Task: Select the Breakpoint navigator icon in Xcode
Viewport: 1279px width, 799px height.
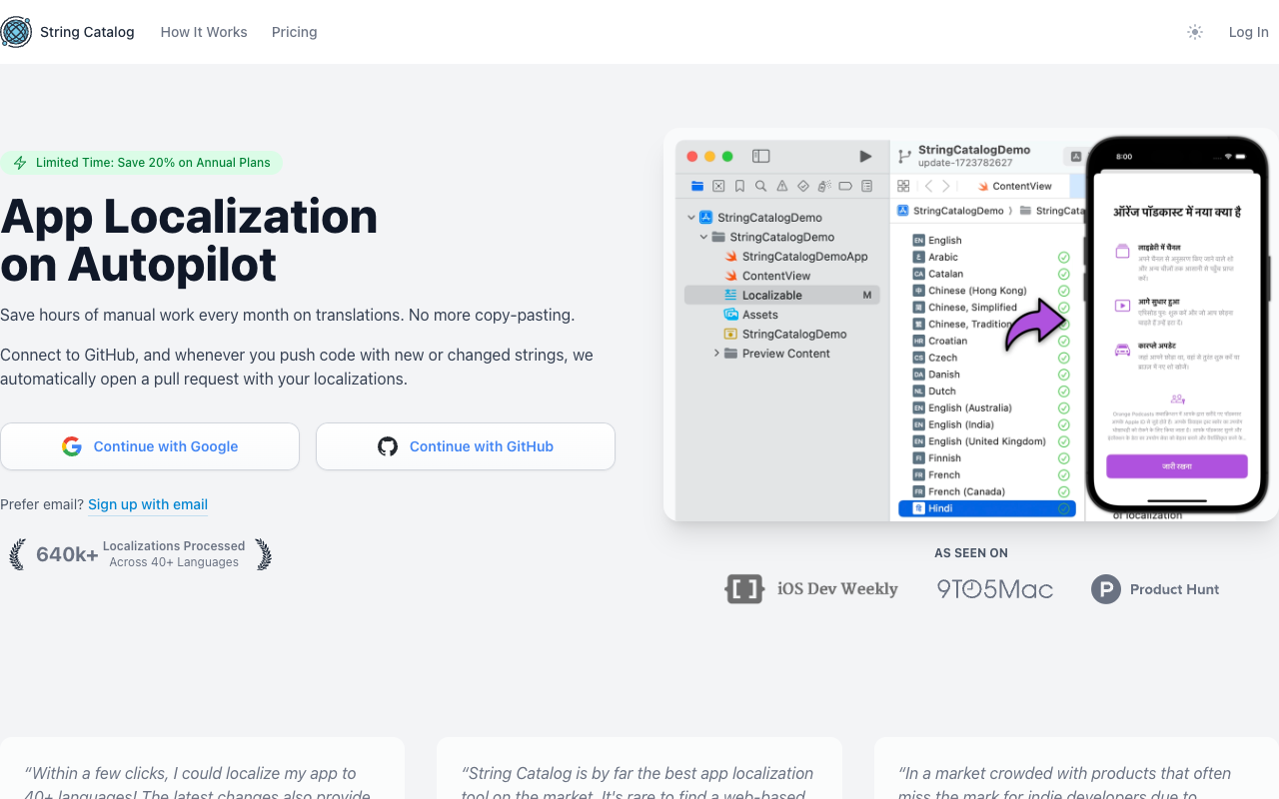Action: point(845,186)
